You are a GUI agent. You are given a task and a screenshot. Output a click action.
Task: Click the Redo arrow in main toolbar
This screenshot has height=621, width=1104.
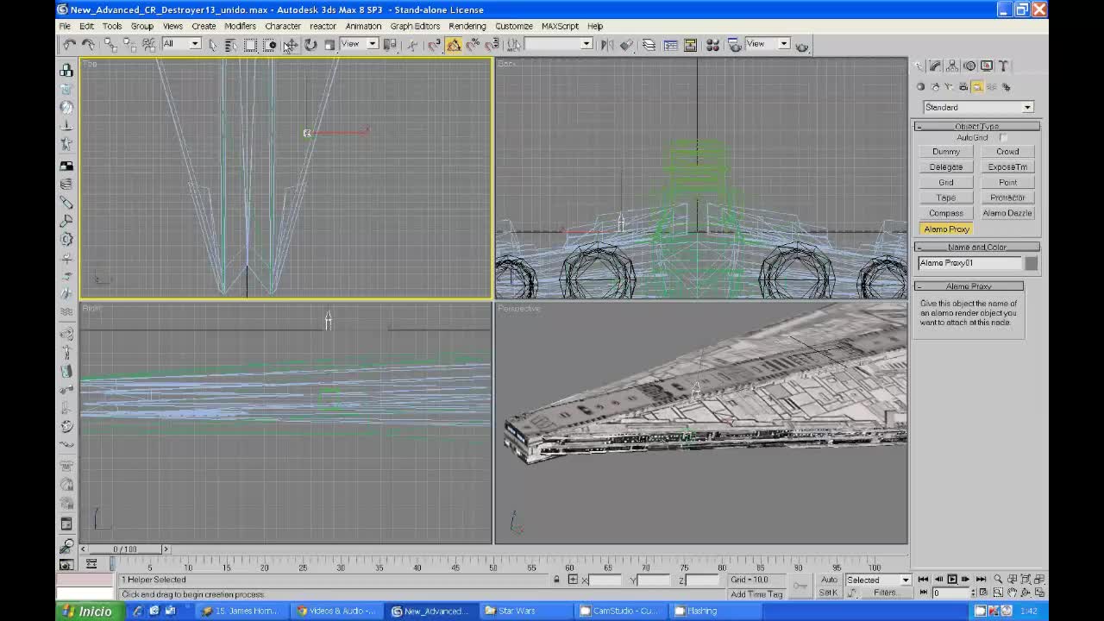88,45
